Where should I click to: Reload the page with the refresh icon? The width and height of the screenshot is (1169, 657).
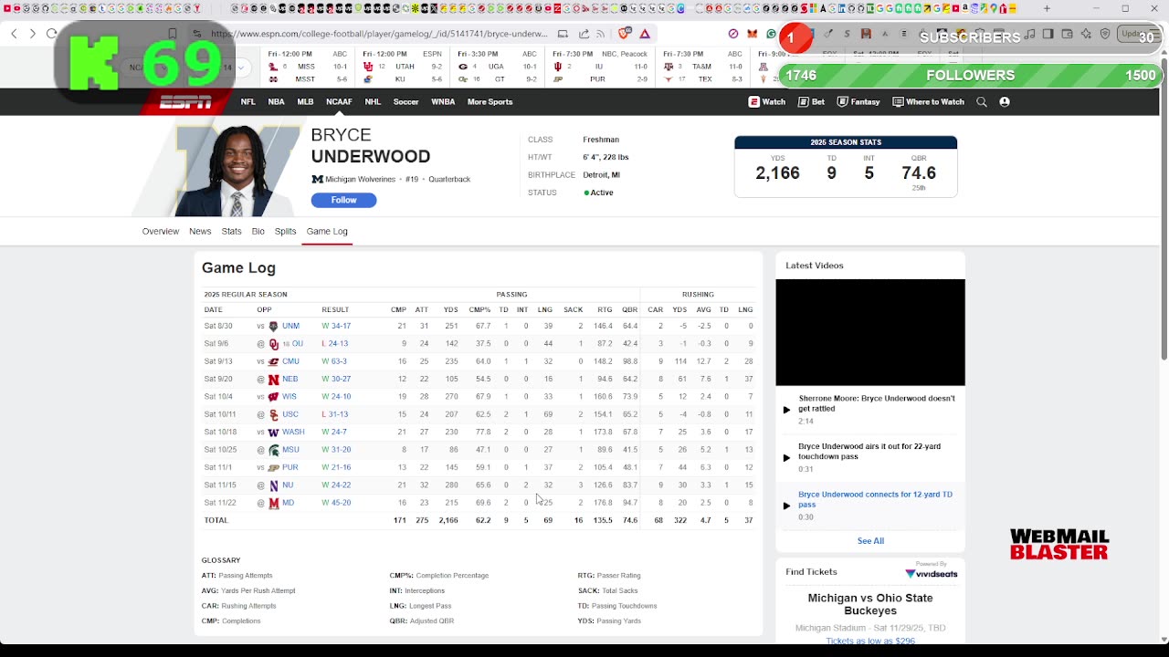51,34
